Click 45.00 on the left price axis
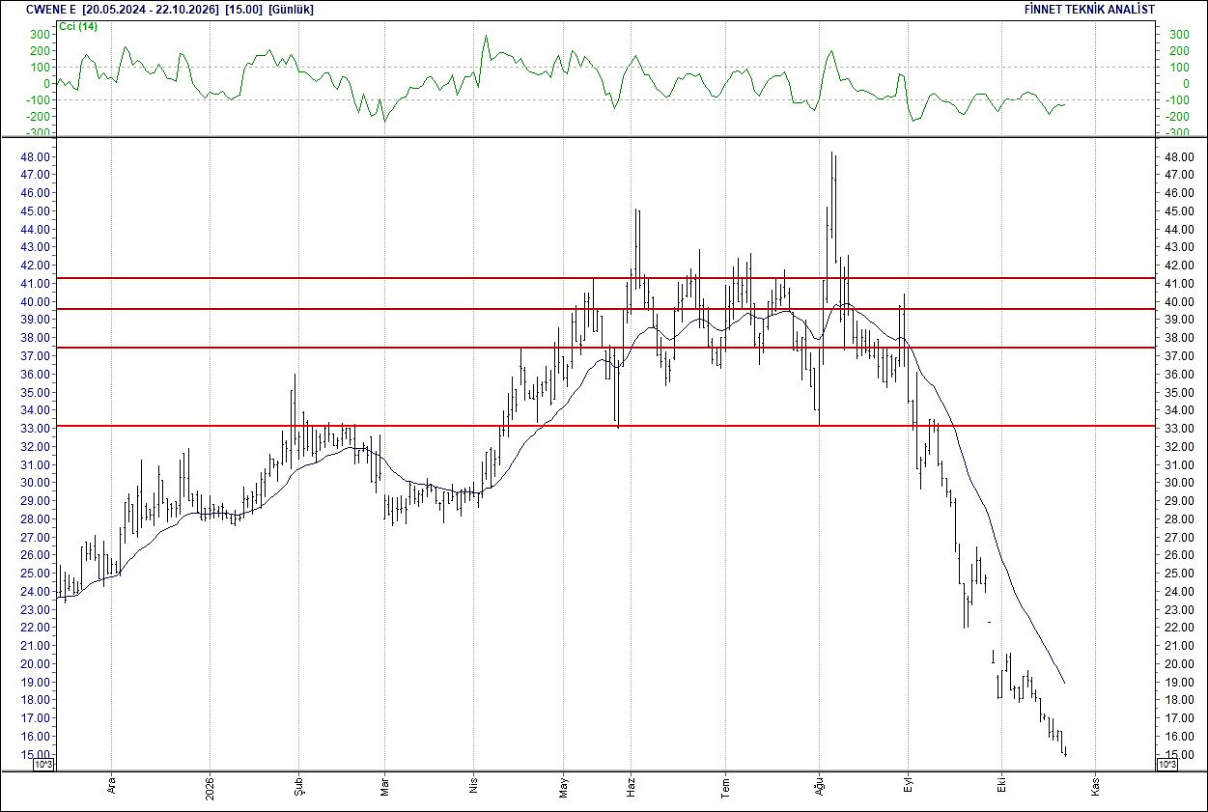 click(x=34, y=211)
